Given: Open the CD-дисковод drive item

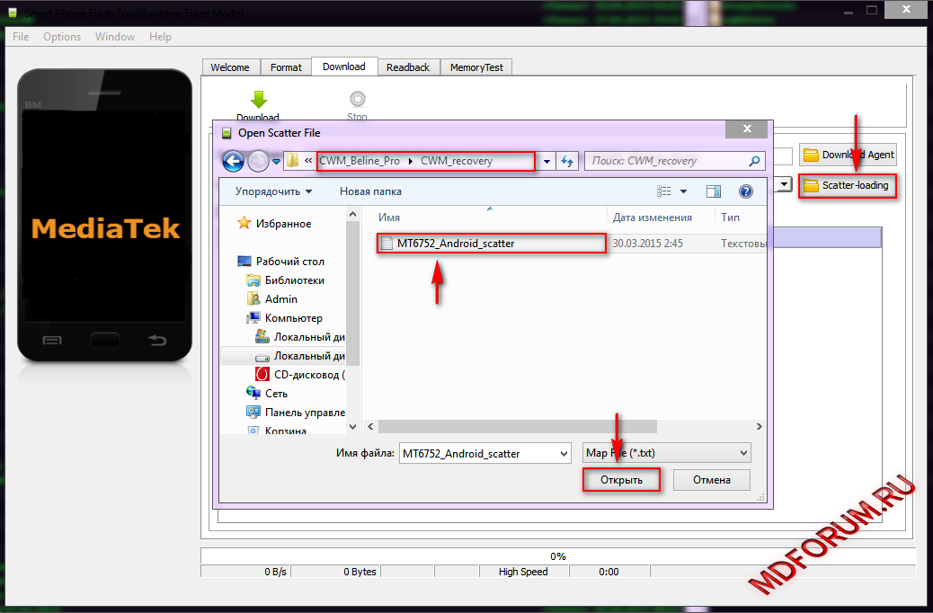Looking at the screenshot, I should pyautogui.click(x=306, y=375).
